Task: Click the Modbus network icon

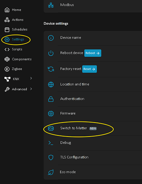Action: pos(51,5)
